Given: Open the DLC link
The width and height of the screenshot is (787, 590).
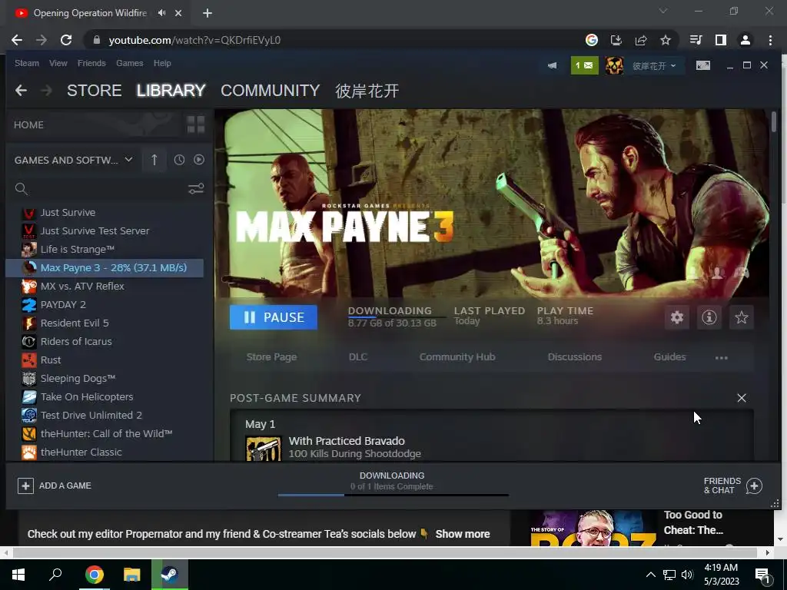Looking at the screenshot, I should point(358,357).
